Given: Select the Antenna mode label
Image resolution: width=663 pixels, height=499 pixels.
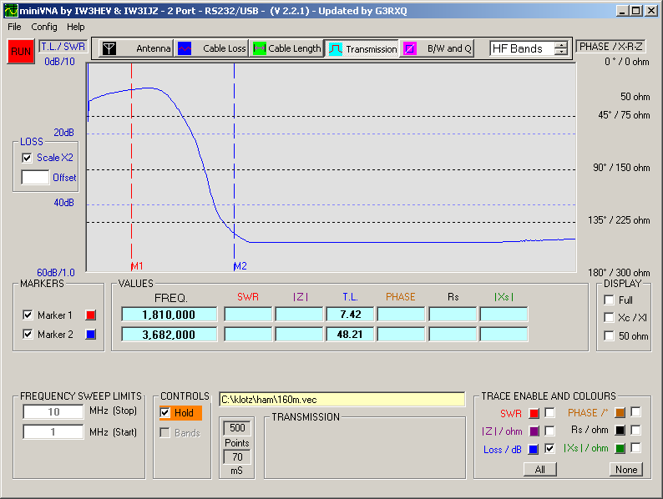Looking at the screenshot, I should click(x=153, y=48).
